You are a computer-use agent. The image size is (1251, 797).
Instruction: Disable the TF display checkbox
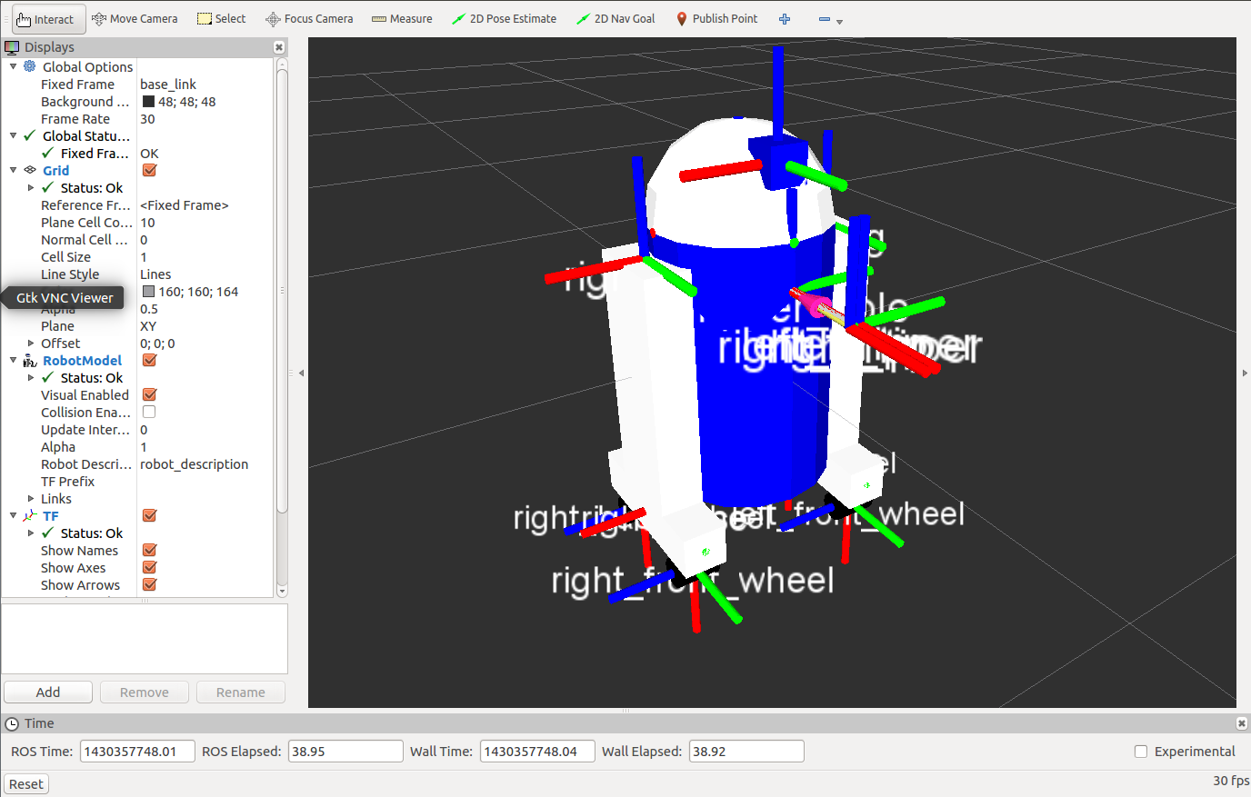150,516
